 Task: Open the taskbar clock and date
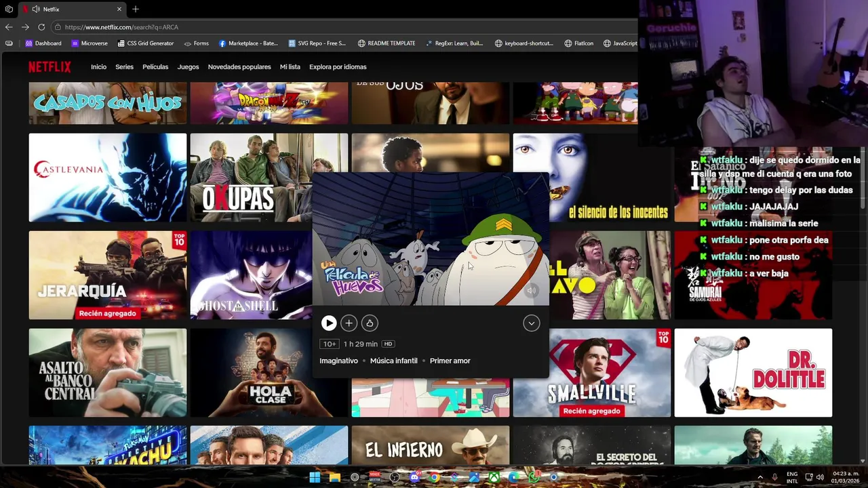tap(846, 477)
